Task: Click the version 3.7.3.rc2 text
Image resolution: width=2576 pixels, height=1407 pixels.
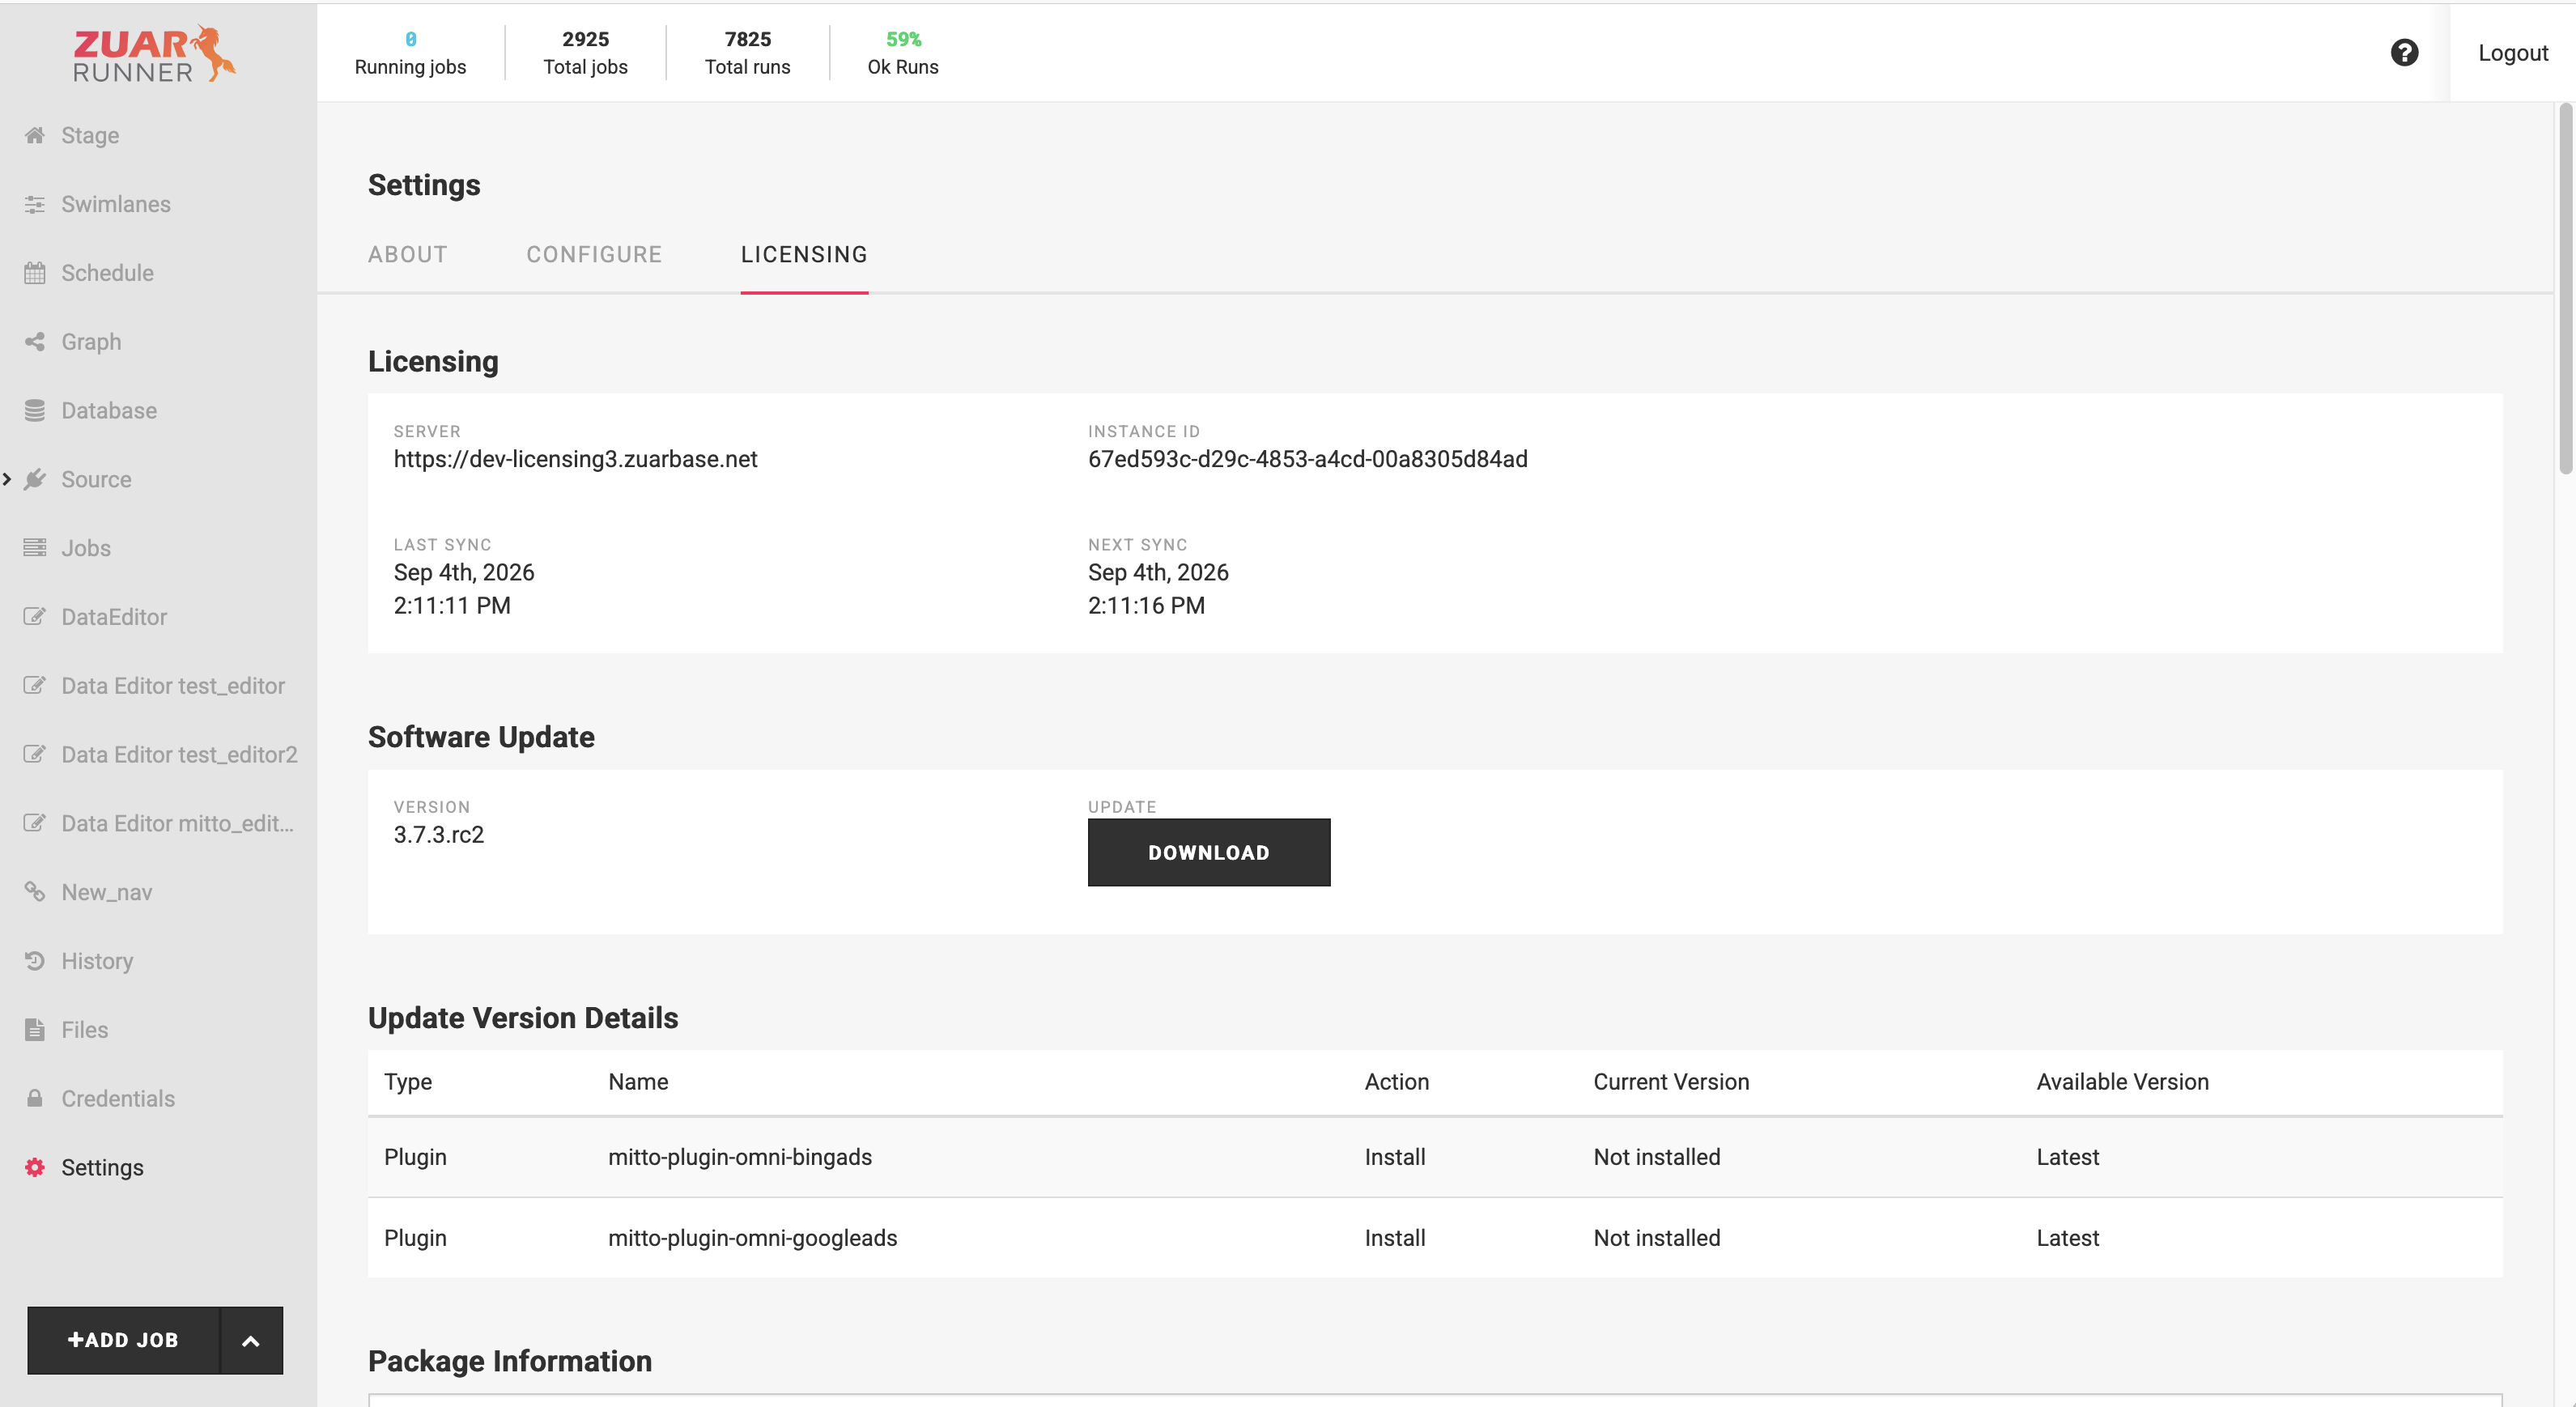Action: [x=438, y=835]
